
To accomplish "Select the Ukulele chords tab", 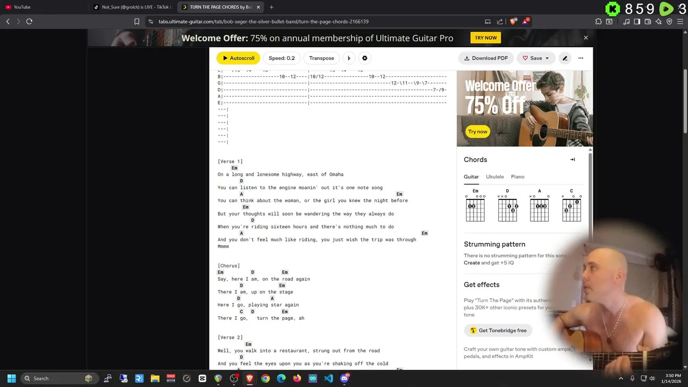I will coord(495,177).
